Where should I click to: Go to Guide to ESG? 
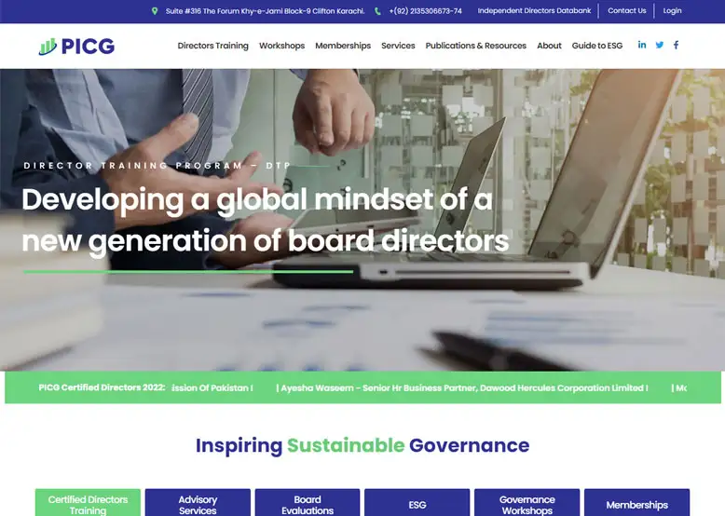(597, 46)
